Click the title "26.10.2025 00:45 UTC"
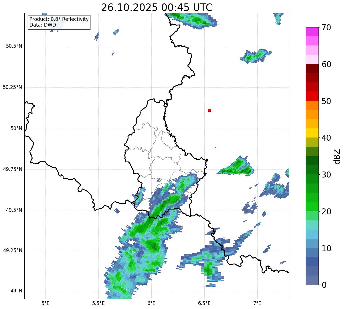 click(157, 7)
